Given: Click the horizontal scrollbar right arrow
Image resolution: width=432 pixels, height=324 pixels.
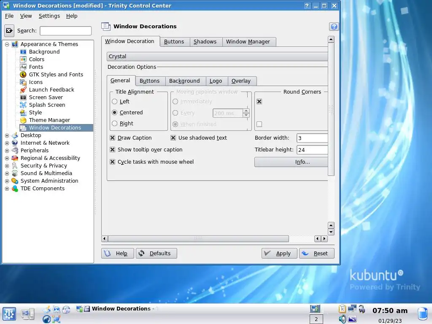Looking at the screenshot, I should (324, 239).
